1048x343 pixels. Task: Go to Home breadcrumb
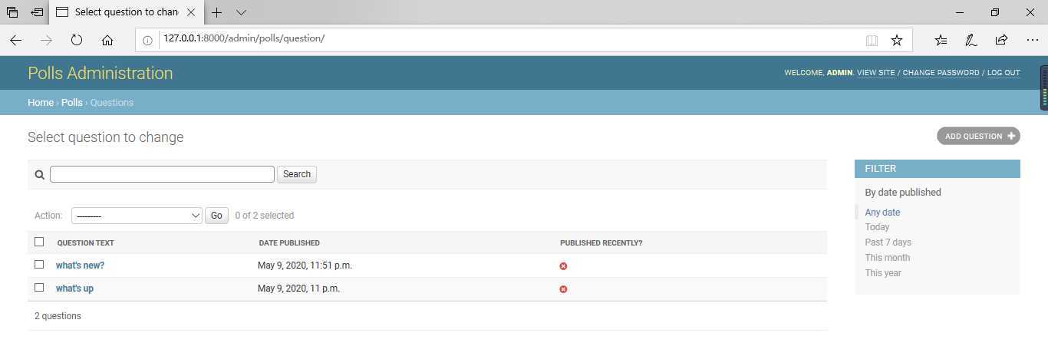point(41,102)
